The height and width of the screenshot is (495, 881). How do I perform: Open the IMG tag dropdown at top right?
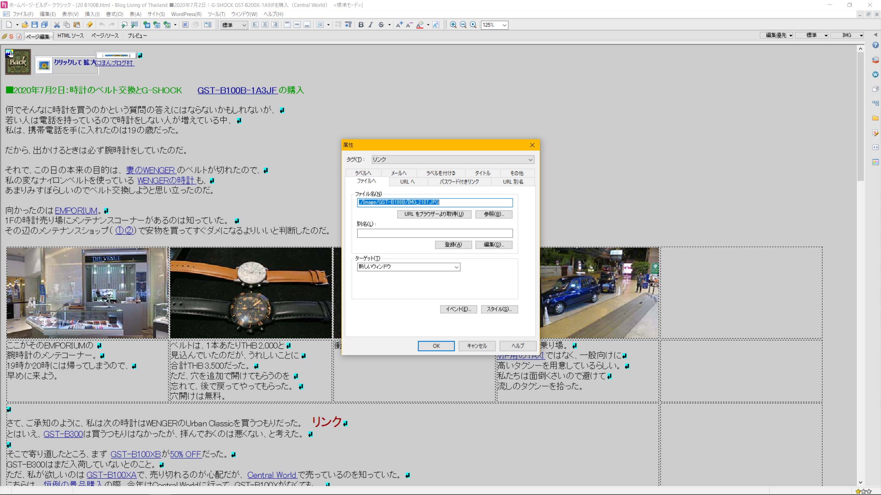[847, 35]
